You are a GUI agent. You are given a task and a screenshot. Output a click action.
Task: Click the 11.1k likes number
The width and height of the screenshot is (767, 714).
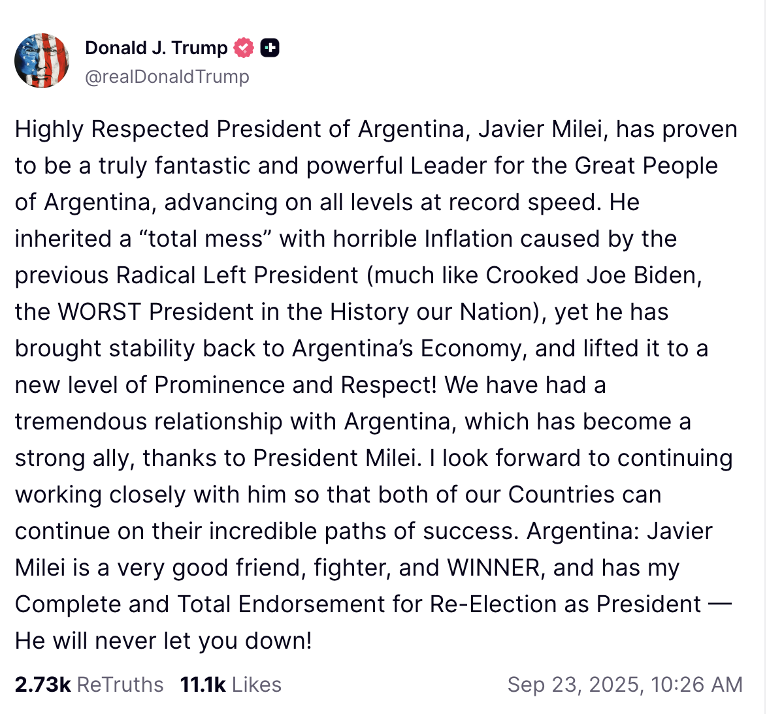[203, 684]
